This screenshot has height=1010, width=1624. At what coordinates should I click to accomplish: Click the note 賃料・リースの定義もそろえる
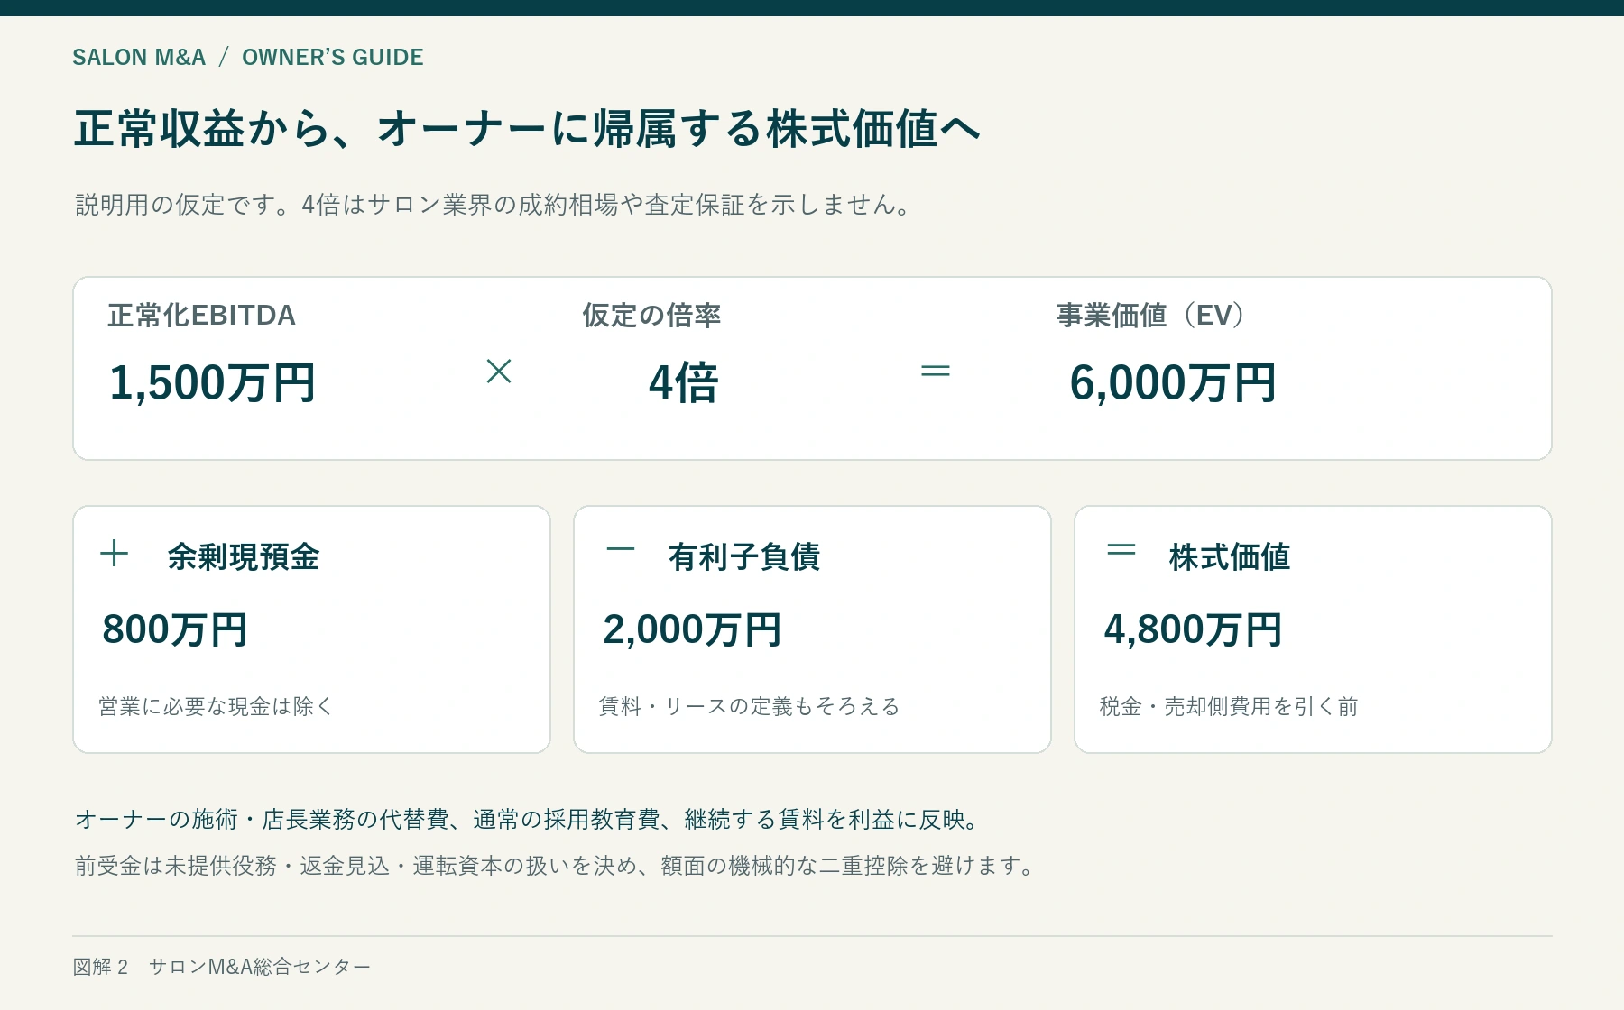pos(750,706)
